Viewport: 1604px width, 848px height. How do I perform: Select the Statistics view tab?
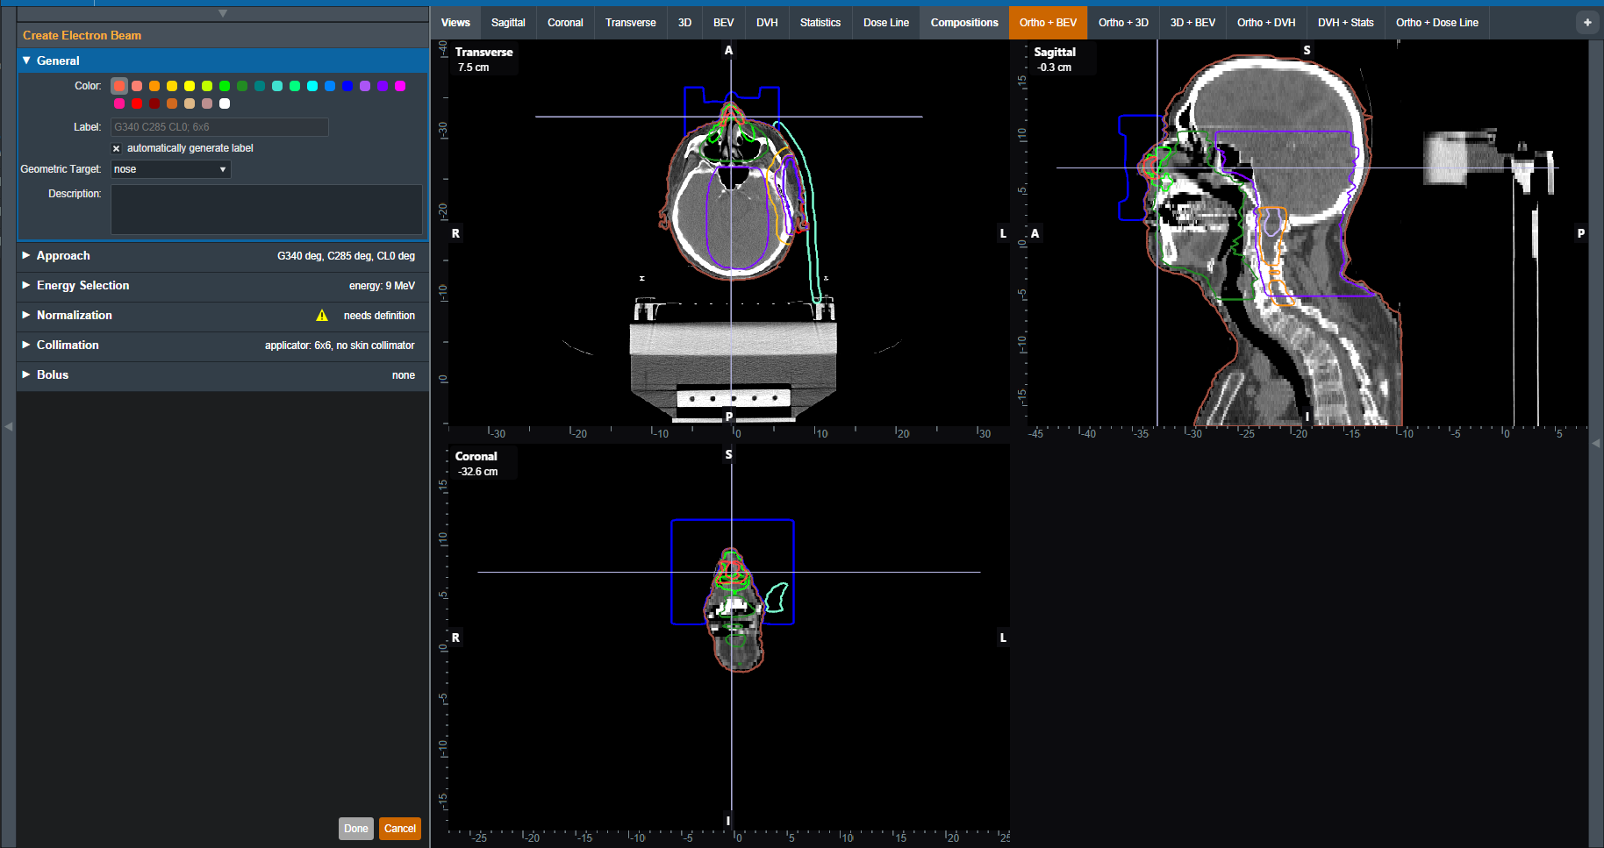[x=820, y=23]
